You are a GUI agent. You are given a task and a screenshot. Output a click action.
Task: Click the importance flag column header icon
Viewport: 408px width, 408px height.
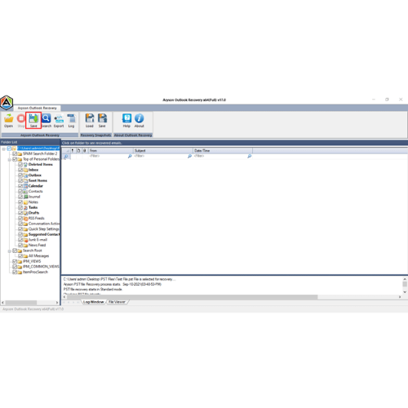(73, 150)
